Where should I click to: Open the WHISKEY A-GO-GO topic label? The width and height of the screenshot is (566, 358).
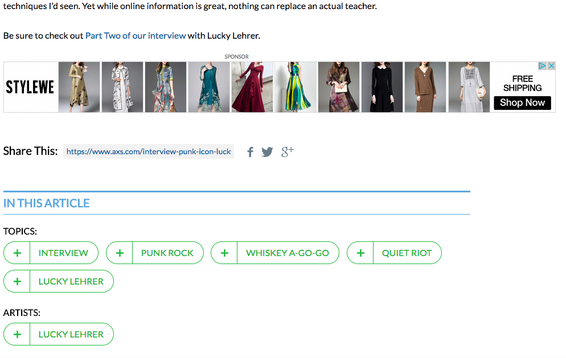(287, 253)
